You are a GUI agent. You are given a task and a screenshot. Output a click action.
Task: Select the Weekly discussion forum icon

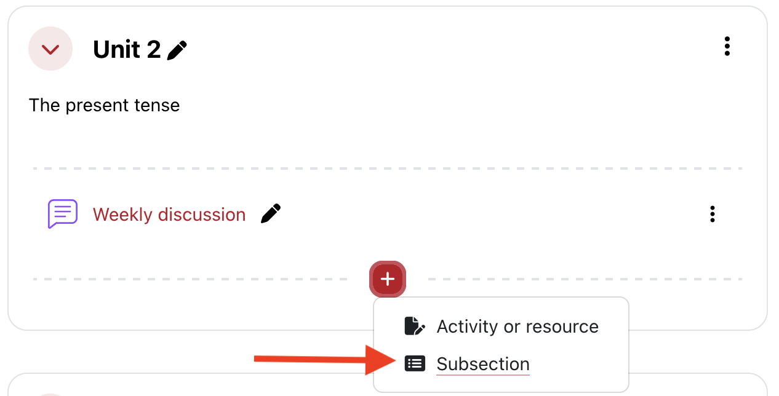(x=62, y=214)
